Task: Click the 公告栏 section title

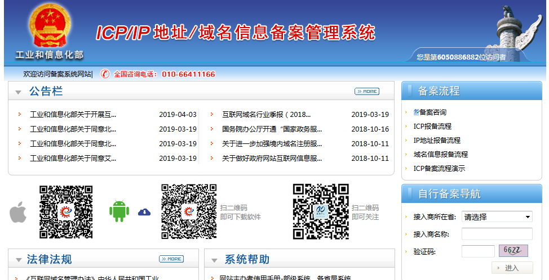Action: tap(46, 92)
